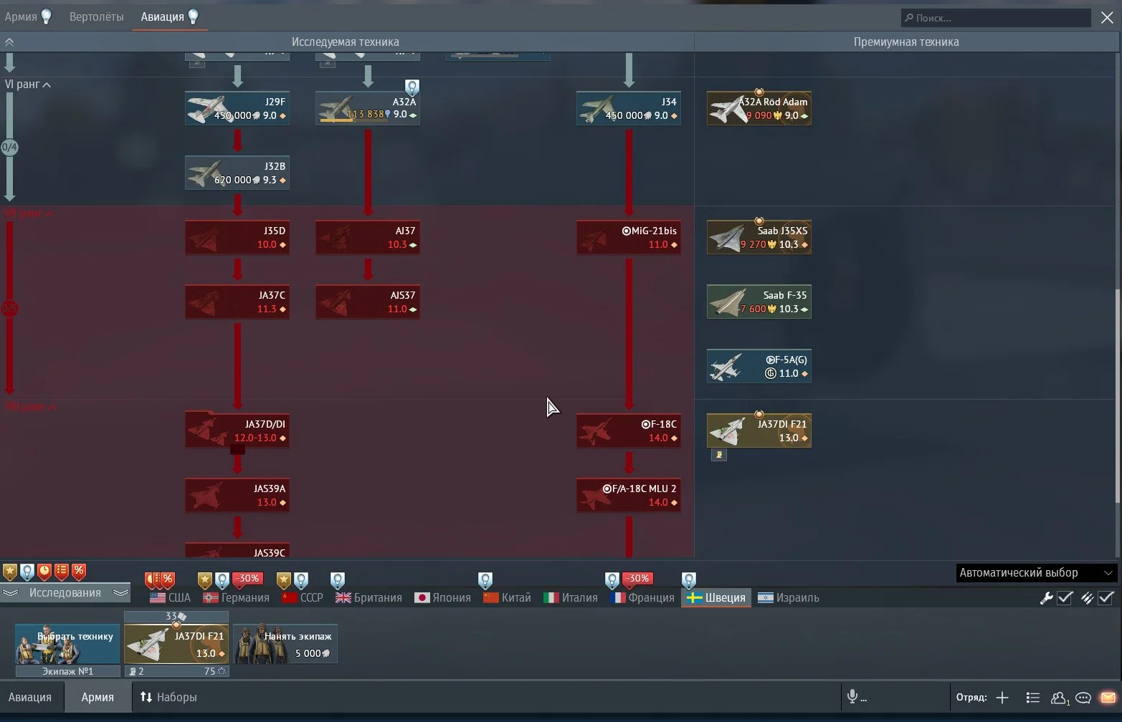
Task: Click the light bulb icon above the A32A card
Action: pos(412,87)
